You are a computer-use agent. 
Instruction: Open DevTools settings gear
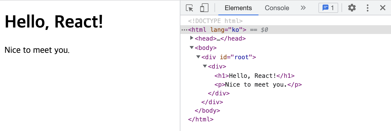point(352,8)
